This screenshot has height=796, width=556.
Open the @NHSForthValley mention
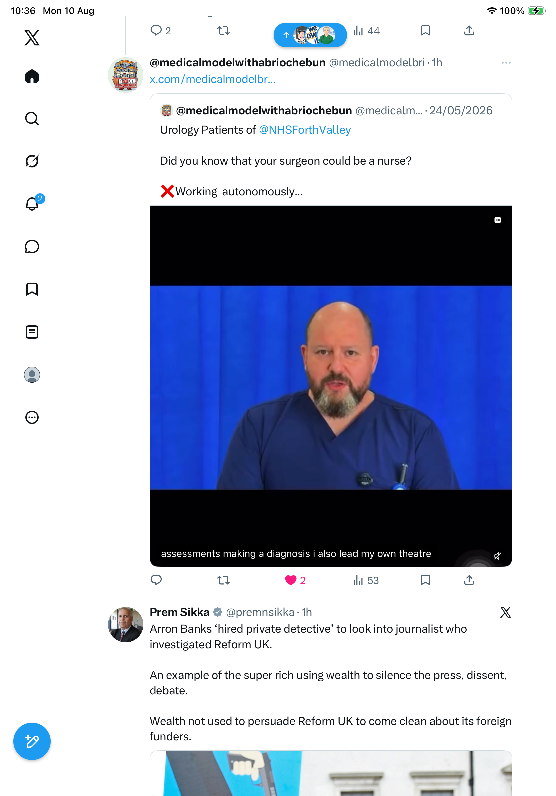point(305,130)
